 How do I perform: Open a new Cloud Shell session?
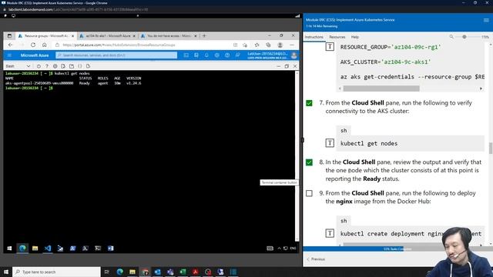pos(72,66)
